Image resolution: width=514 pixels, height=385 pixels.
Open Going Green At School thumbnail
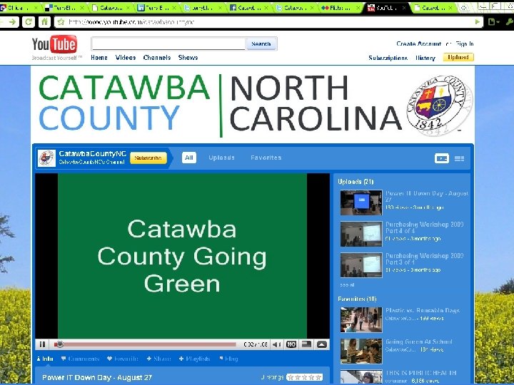[x=361, y=351]
